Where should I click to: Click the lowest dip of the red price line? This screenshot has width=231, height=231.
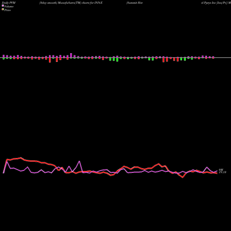182,177
